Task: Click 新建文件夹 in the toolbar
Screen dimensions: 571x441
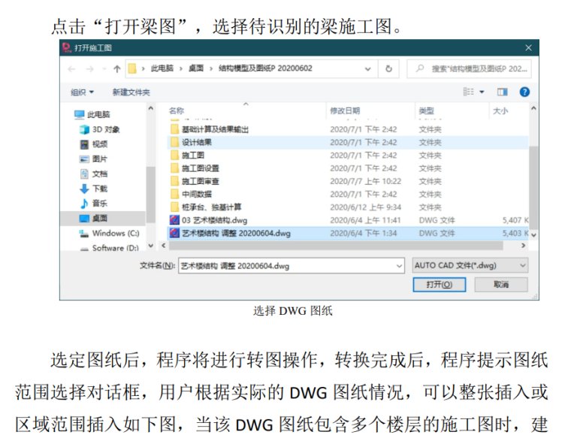Action: 131,92
